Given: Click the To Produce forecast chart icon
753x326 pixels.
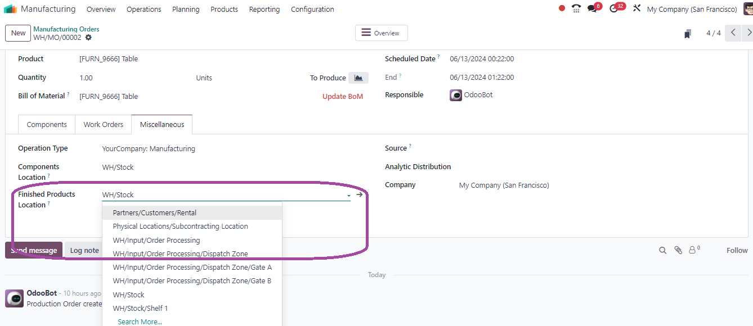Looking at the screenshot, I should 358,78.
